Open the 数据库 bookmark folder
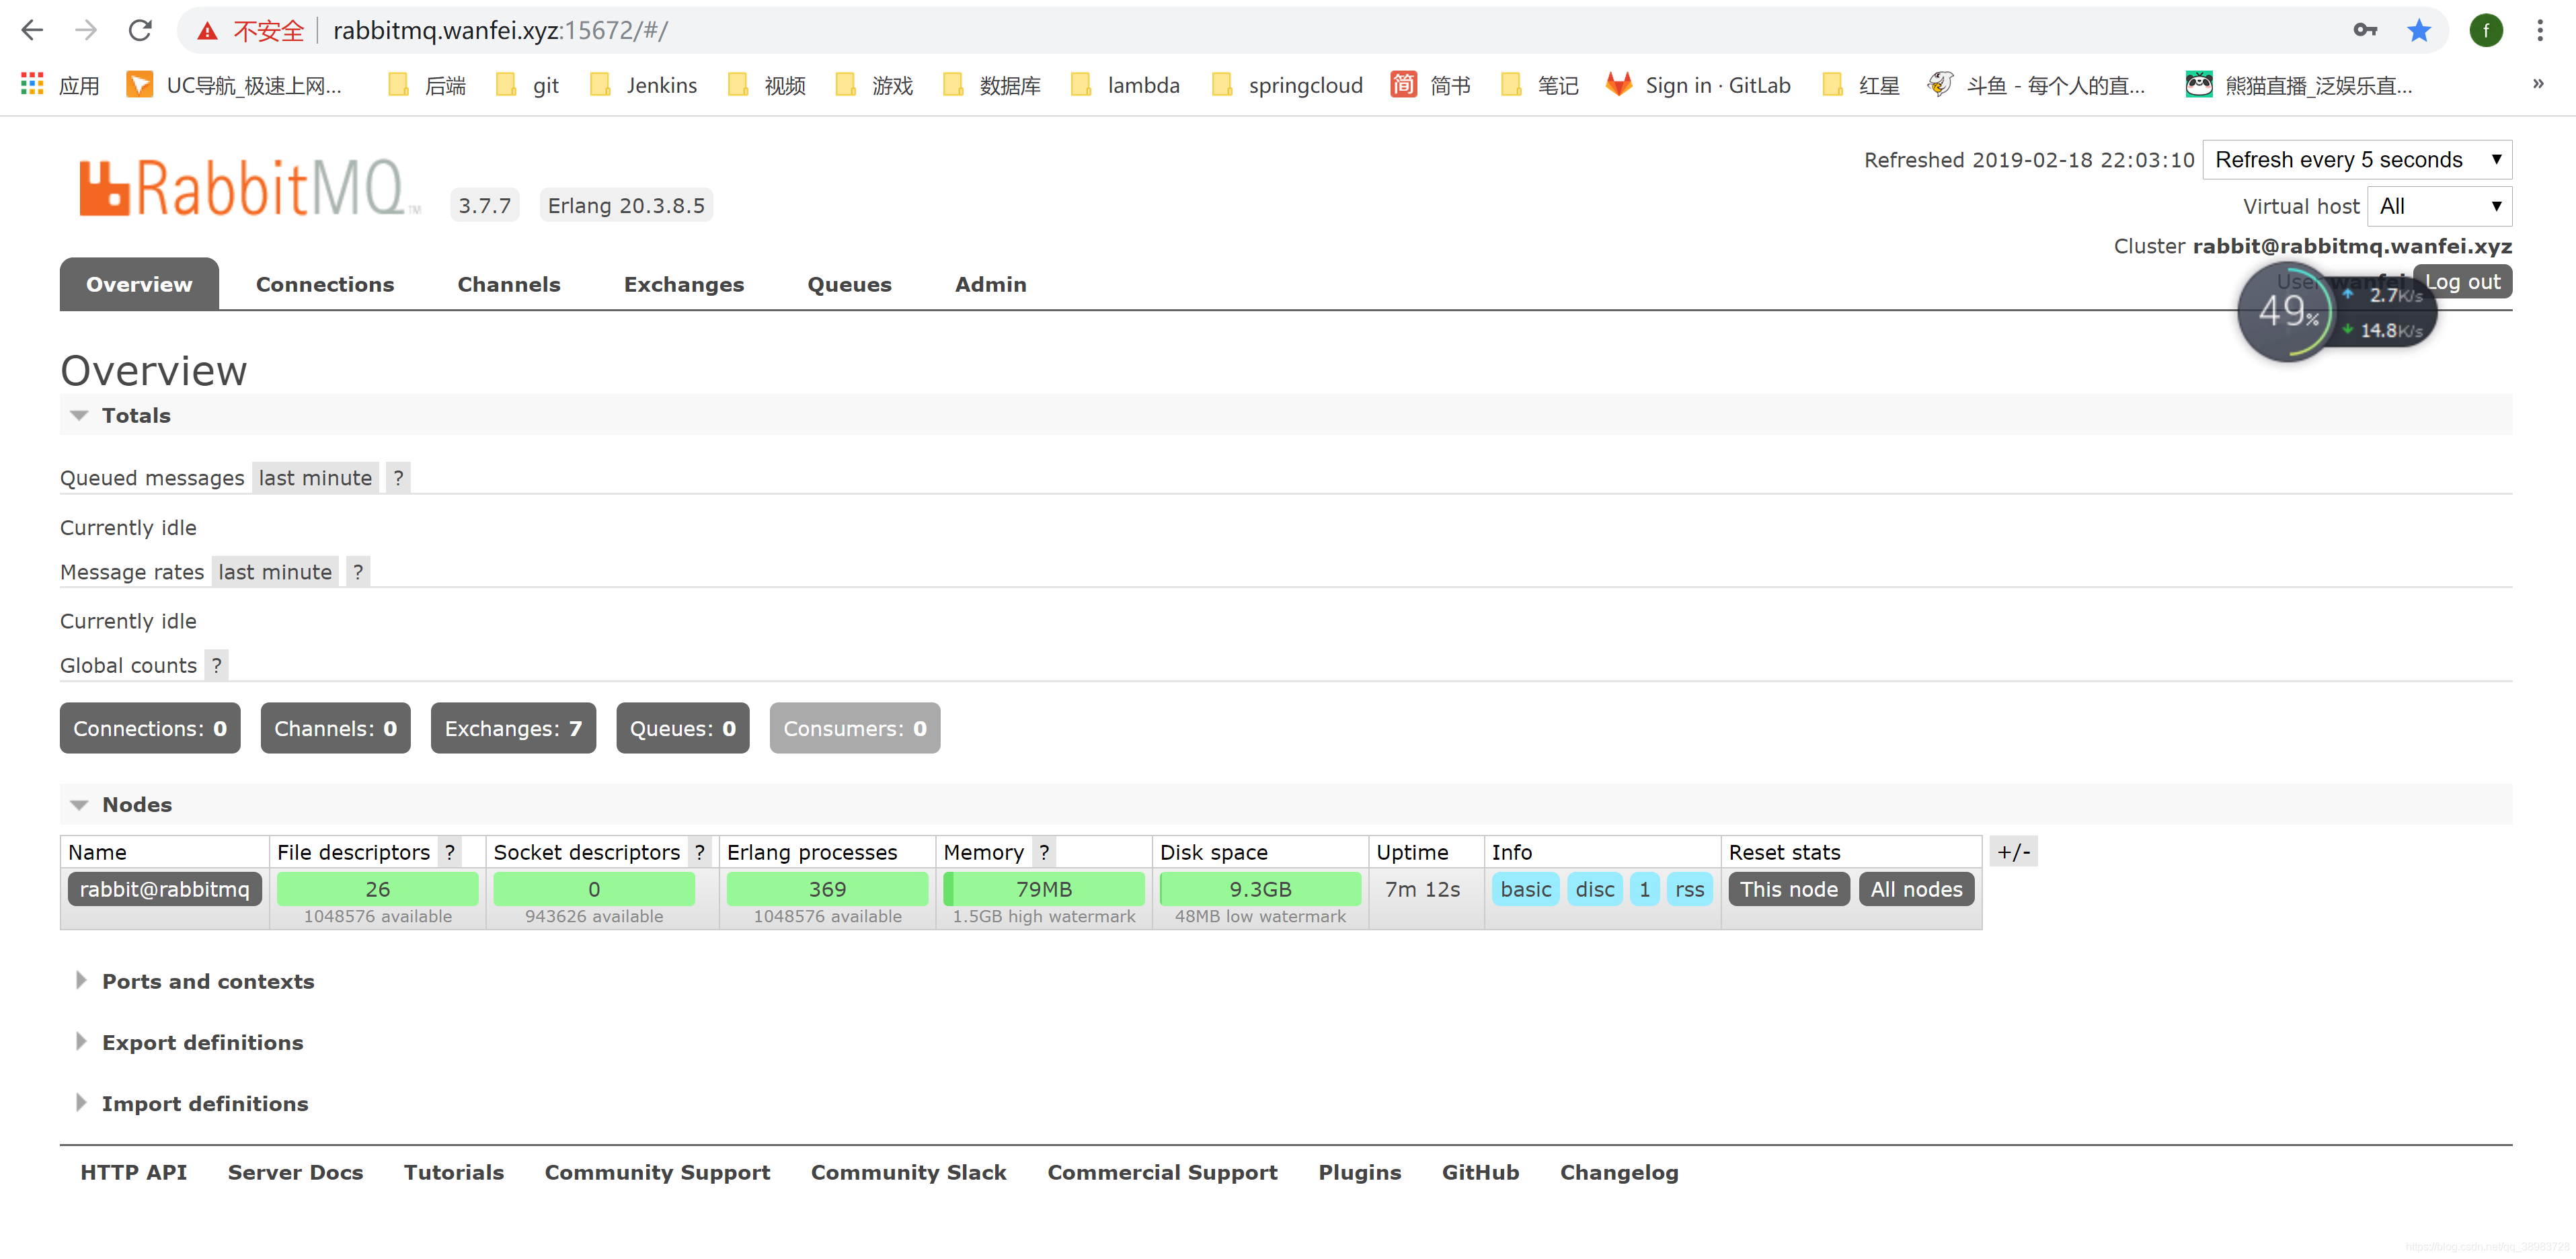Image resolution: width=2576 pixels, height=1259 pixels. click(992, 85)
